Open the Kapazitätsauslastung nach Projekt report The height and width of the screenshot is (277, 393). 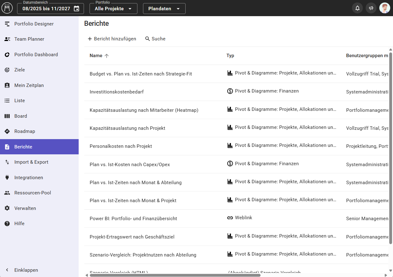point(127,128)
